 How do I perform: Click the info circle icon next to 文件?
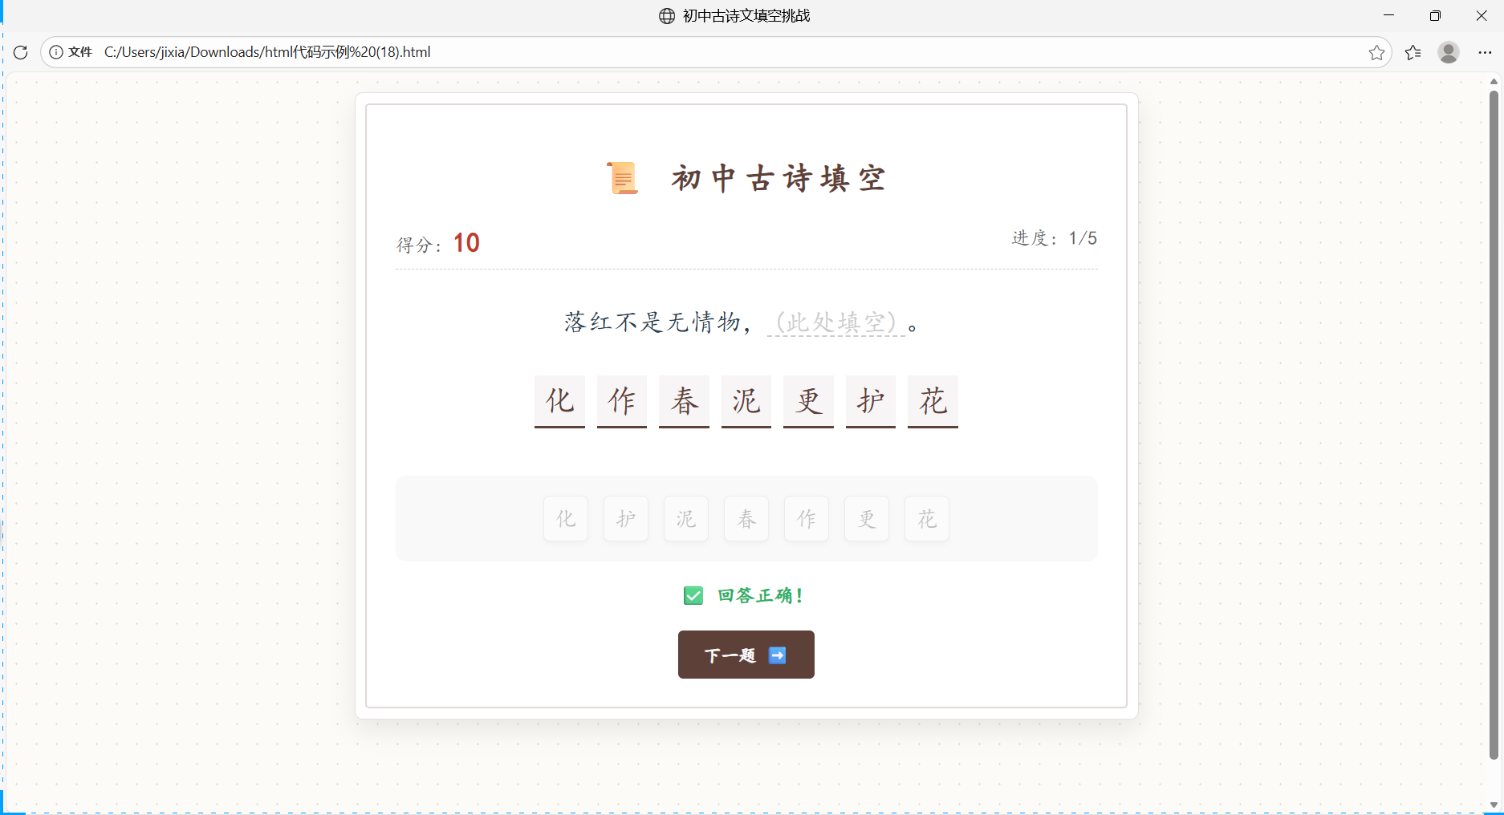point(55,51)
